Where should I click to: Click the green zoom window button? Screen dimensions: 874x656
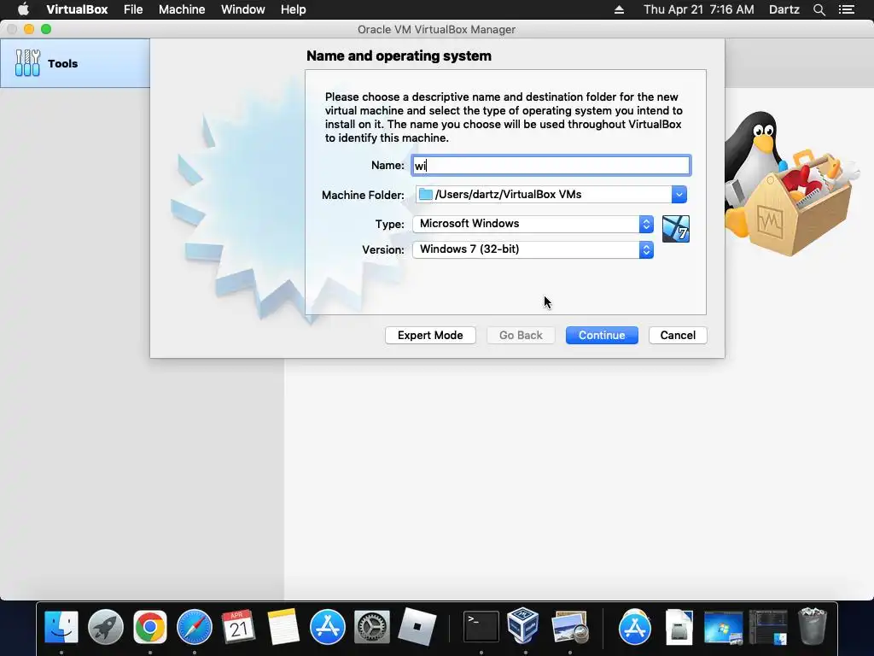46,29
